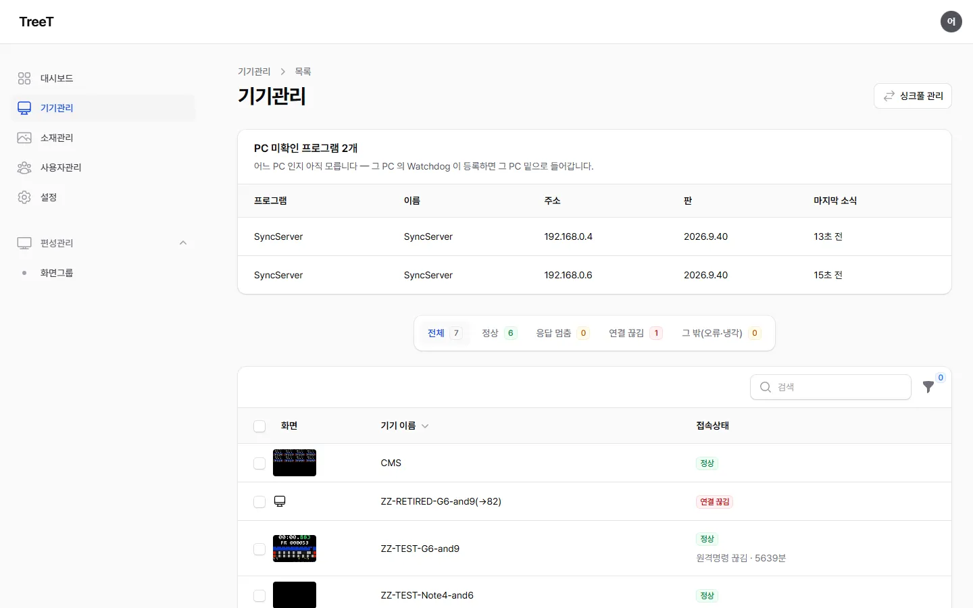Click the 192.168.0.4 address cell
The width and height of the screenshot is (973, 608).
568,236
